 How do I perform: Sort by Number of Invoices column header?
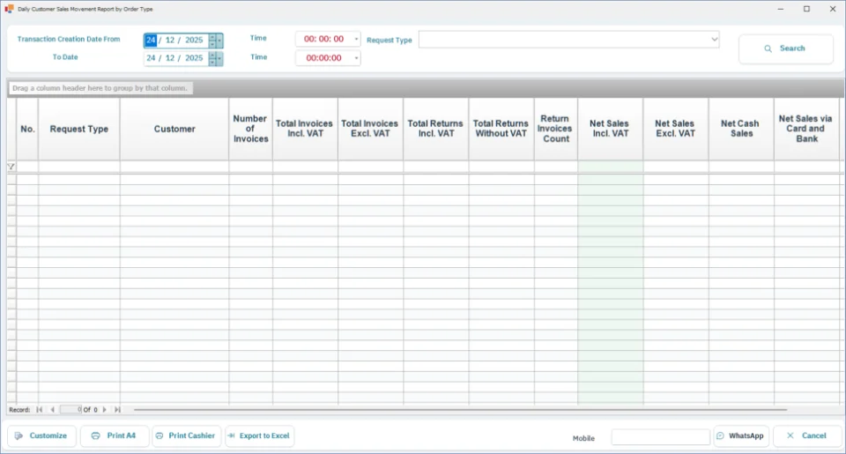250,129
